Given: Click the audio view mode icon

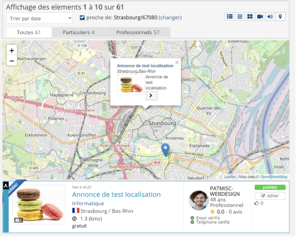Looking at the screenshot, I should coord(270,16).
